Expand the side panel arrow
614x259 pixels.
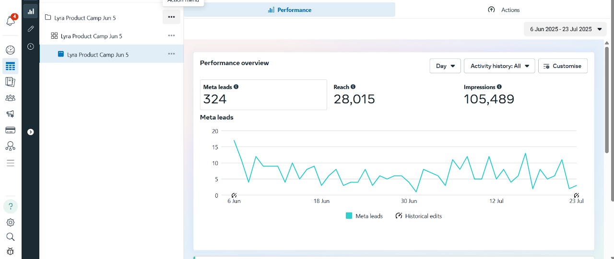(x=31, y=132)
